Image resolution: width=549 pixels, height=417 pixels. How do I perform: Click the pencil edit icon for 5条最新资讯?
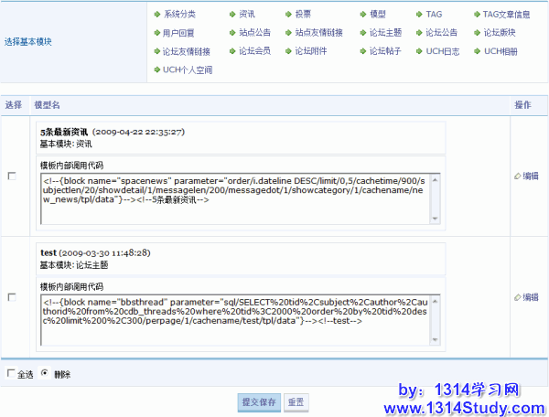pos(518,176)
